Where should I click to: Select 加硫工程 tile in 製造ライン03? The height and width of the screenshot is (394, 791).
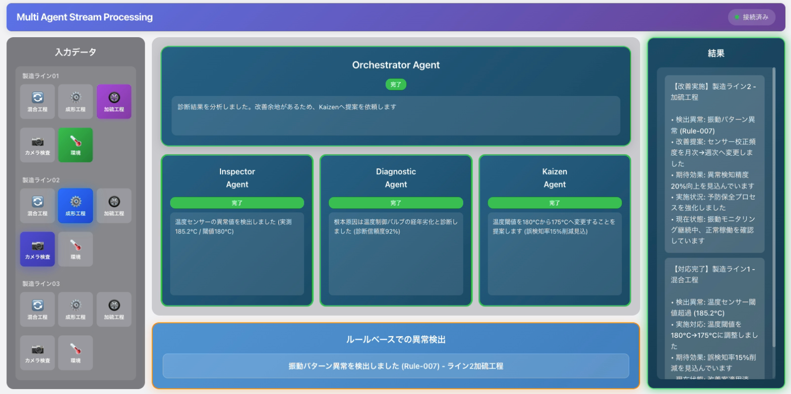114,309
